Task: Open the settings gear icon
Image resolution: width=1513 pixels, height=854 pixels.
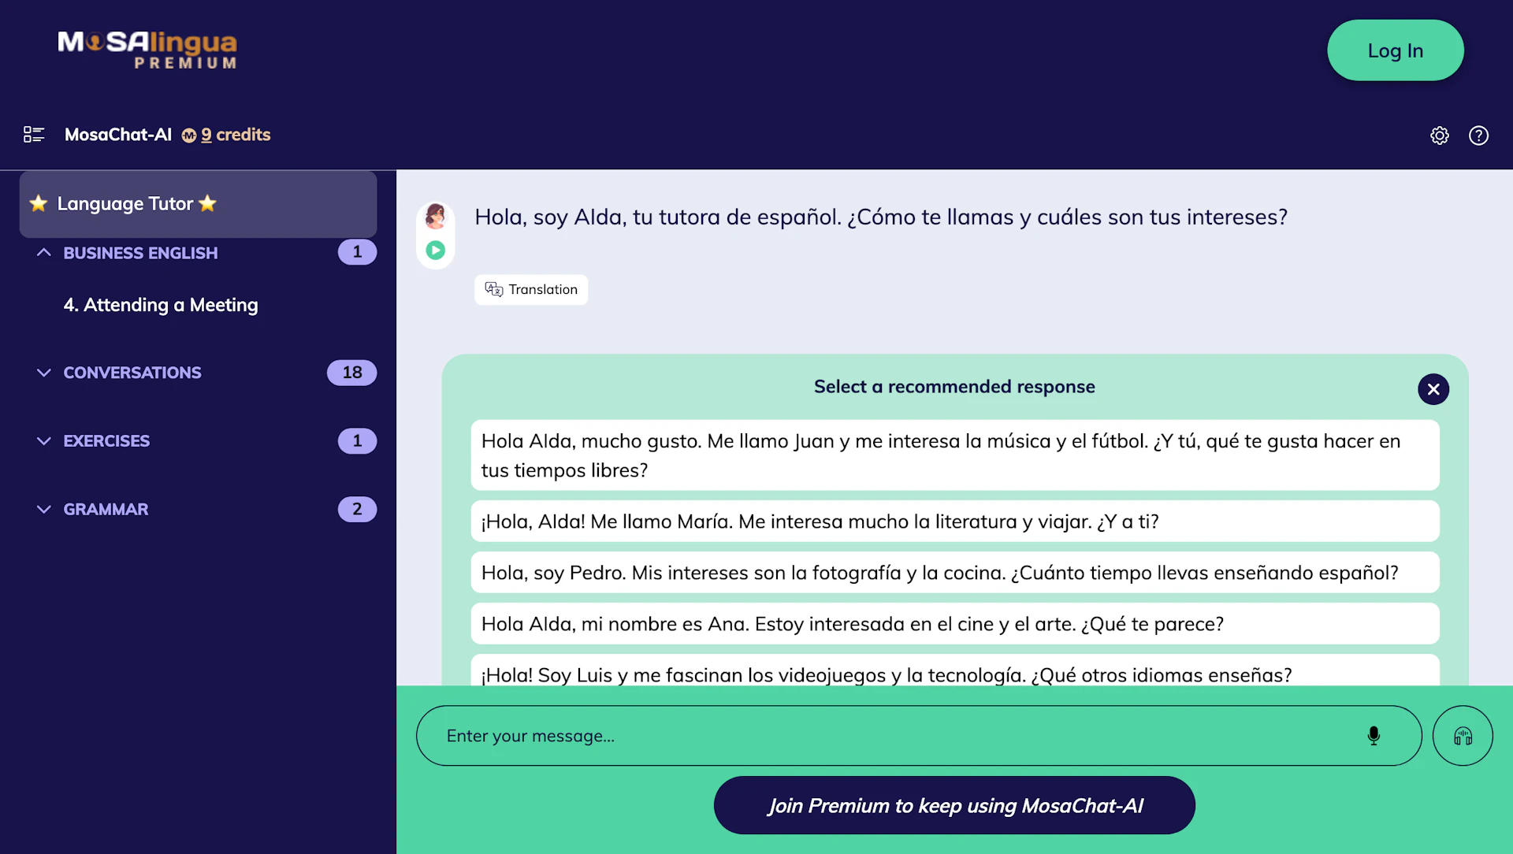Action: coord(1440,136)
